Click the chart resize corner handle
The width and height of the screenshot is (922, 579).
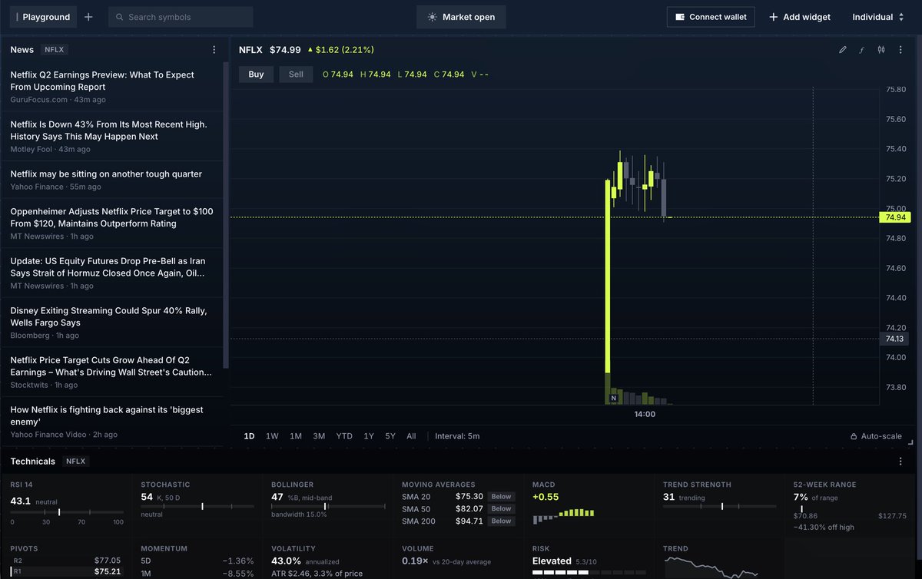910,443
